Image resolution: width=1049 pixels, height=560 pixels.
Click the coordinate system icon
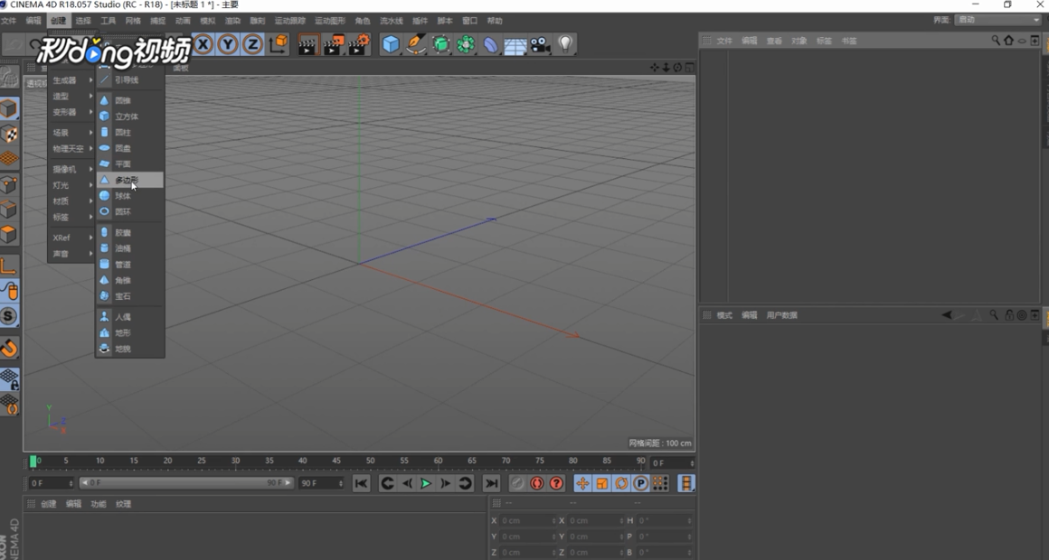click(279, 45)
